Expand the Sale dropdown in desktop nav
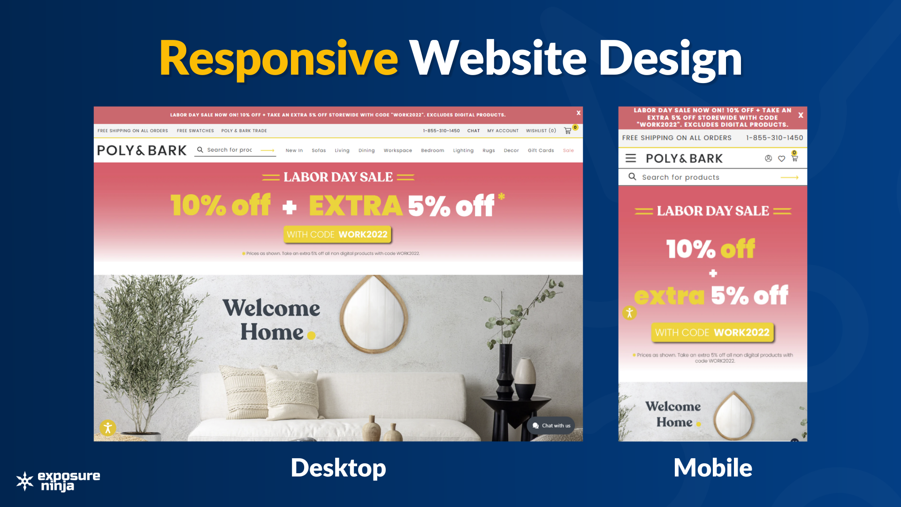Image resolution: width=901 pixels, height=507 pixels. click(567, 150)
